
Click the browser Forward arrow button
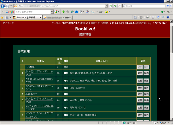click(x=7, y=6)
